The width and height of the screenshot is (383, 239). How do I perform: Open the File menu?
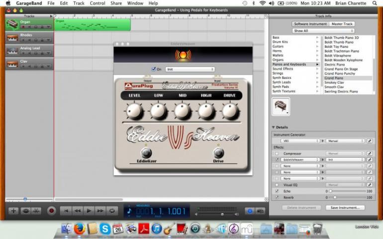[x=51, y=3]
